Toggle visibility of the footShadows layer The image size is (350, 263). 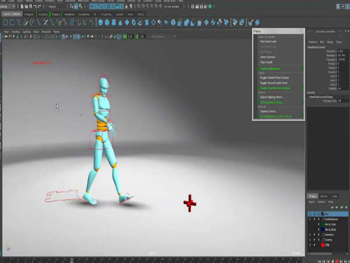click(x=310, y=218)
